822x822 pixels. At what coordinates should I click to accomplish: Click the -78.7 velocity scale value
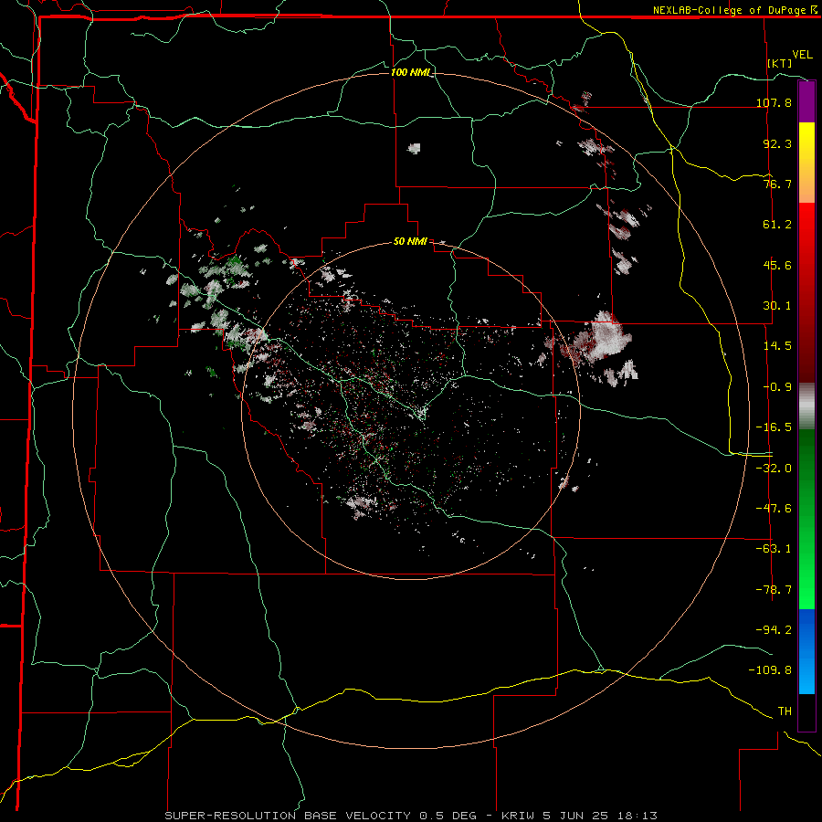click(x=774, y=590)
